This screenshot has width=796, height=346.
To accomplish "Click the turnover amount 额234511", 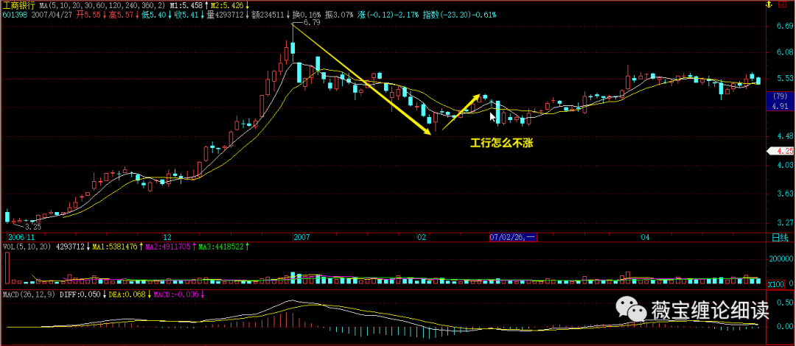I will [x=268, y=15].
